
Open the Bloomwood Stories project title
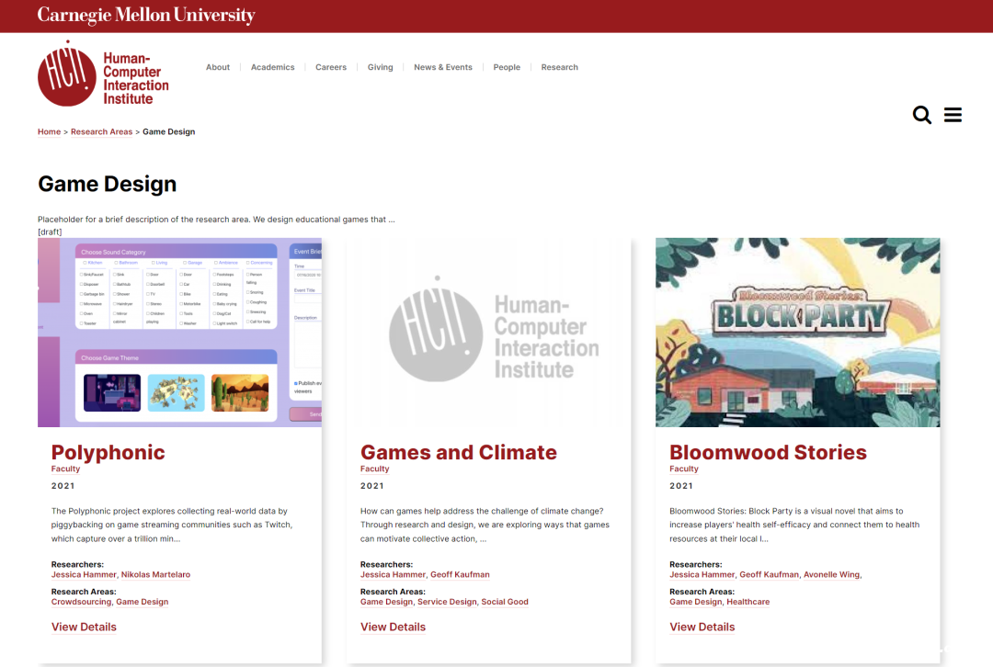click(x=768, y=452)
